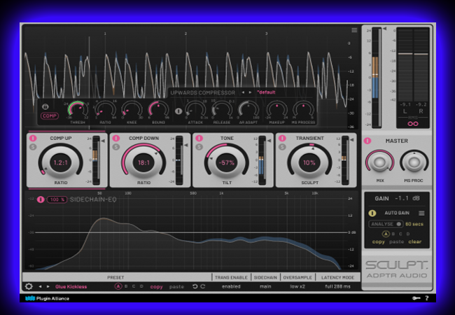455x315 pixels.
Task: Click the COMP button in compressor panel
Action: 50,115
